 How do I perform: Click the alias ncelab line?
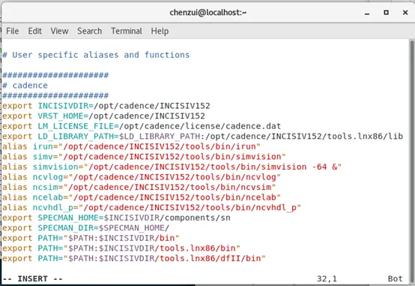142,197
